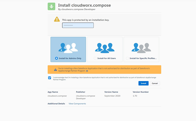Click the Install cloudworx.compose heading

[x=84, y=5]
